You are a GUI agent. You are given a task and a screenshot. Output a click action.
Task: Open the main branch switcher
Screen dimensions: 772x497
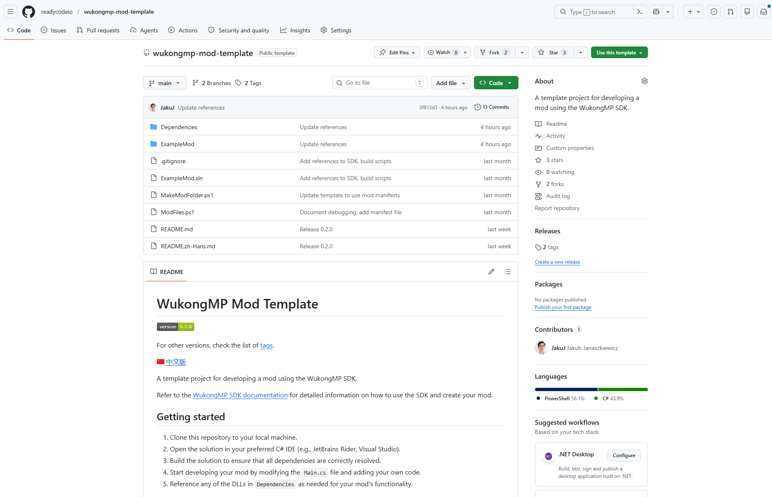[x=165, y=83]
